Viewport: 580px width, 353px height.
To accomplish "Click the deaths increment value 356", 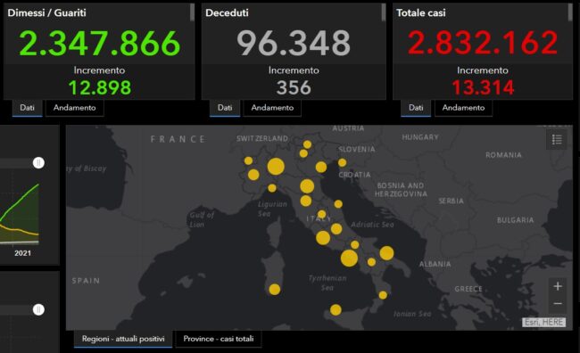I will click(294, 88).
